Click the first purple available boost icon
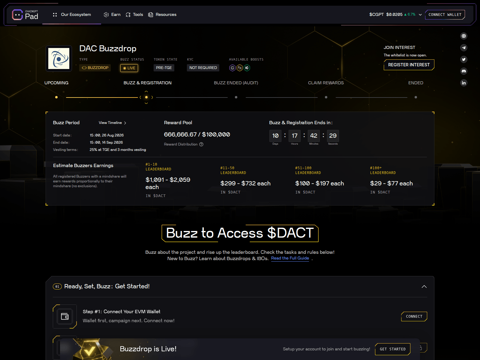Viewport: 480px width, 360px height. [232, 68]
